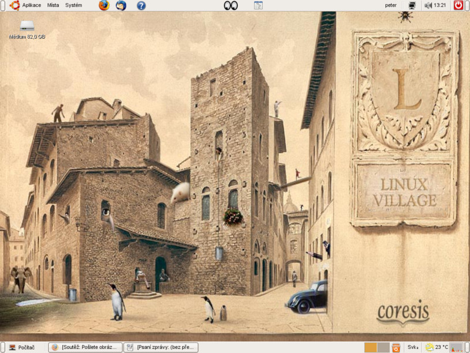The height and width of the screenshot is (353, 470).
Task: Open the Systém menu
Action: click(x=73, y=5)
